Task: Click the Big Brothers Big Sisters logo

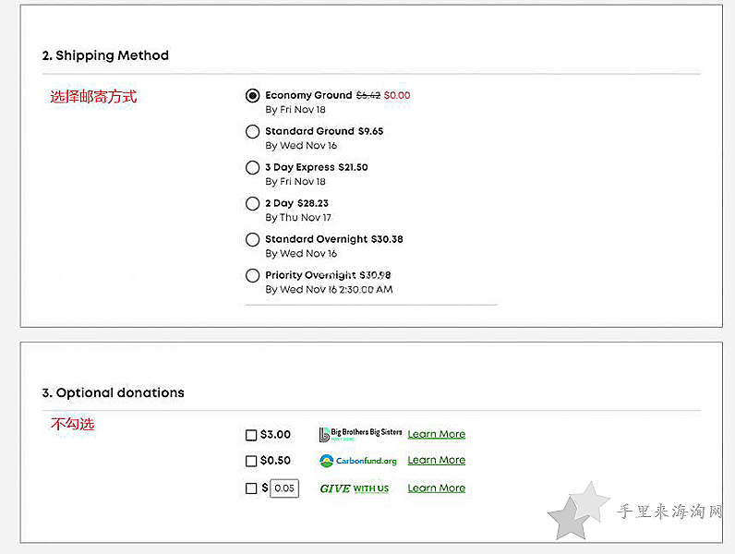Action: coord(360,435)
